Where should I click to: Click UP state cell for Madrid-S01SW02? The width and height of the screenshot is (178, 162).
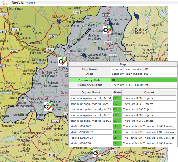pos(117,132)
